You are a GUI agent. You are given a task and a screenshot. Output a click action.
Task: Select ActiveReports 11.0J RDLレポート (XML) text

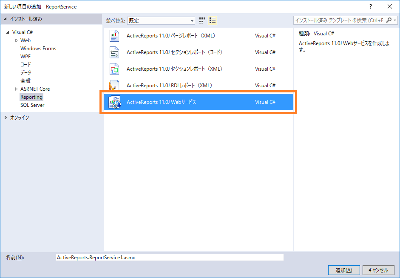coord(169,86)
